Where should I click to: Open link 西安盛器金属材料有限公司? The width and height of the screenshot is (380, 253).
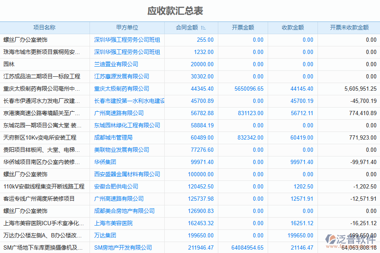pos(127,174)
